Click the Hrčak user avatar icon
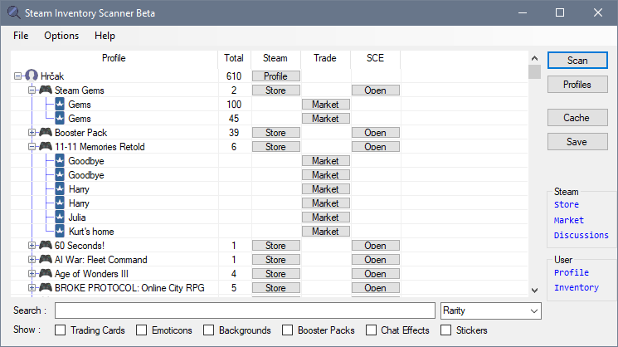The image size is (618, 347). pyautogui.click(x=32, y=76)
